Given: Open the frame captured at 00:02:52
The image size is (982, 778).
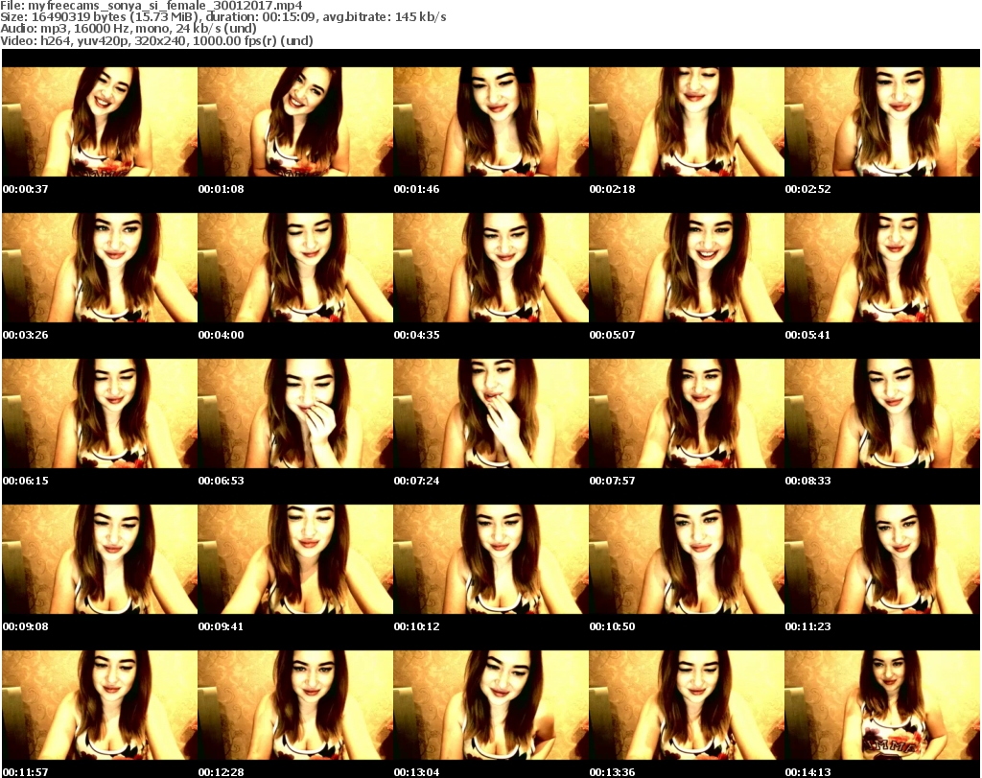Looking at the screenshot, I should pyautogui.click(x=882, y=122).
